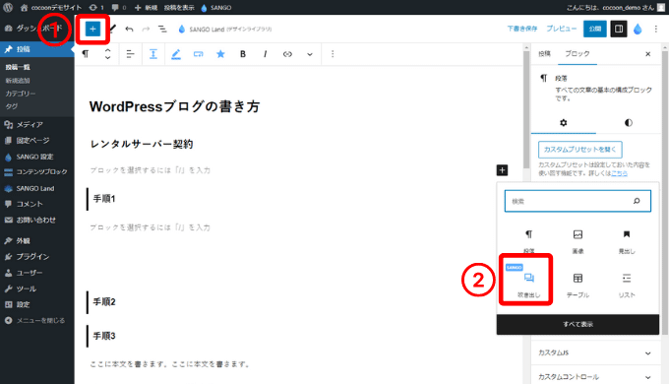The width and height of the screenshot is (669, 384).
Task: Open SANGO Land design library
Action: pos(225,29)
